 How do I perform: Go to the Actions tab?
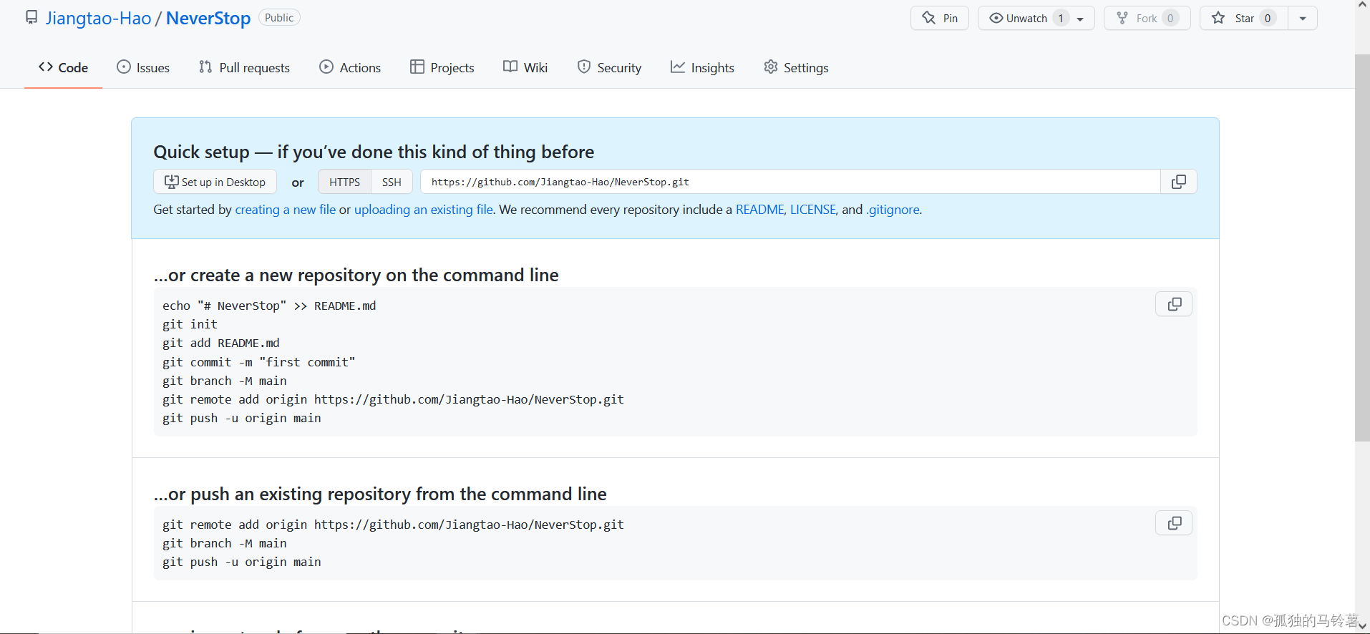tap(350, 67)
